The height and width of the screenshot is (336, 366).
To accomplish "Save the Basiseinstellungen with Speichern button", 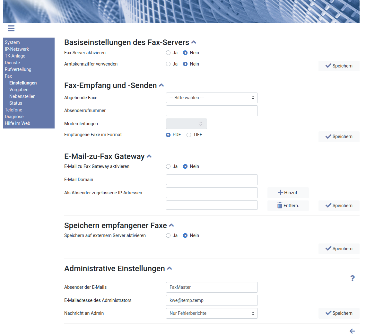I will [x=339, y=66].
